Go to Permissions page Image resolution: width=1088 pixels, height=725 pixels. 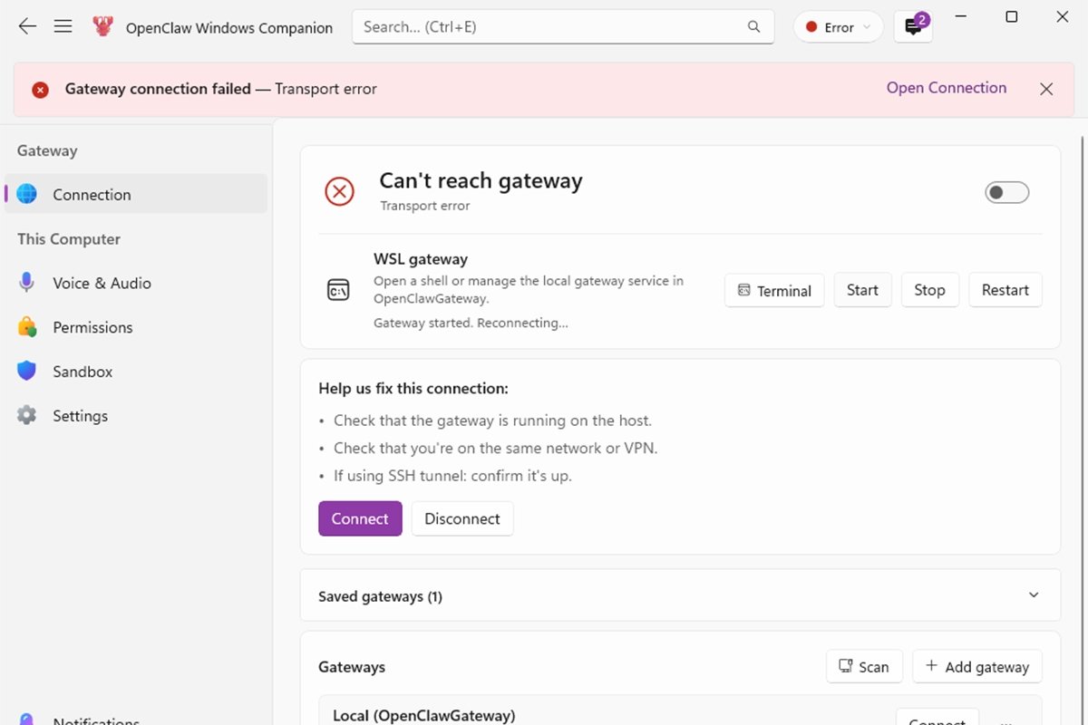(x=136, y=327)
